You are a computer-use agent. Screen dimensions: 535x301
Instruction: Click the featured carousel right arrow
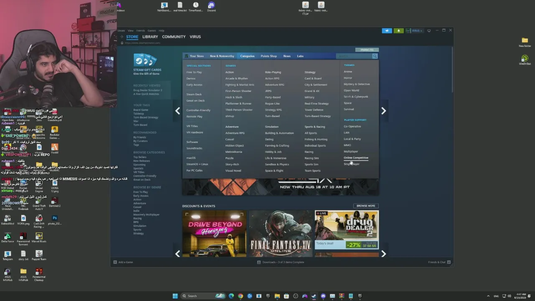384,111
